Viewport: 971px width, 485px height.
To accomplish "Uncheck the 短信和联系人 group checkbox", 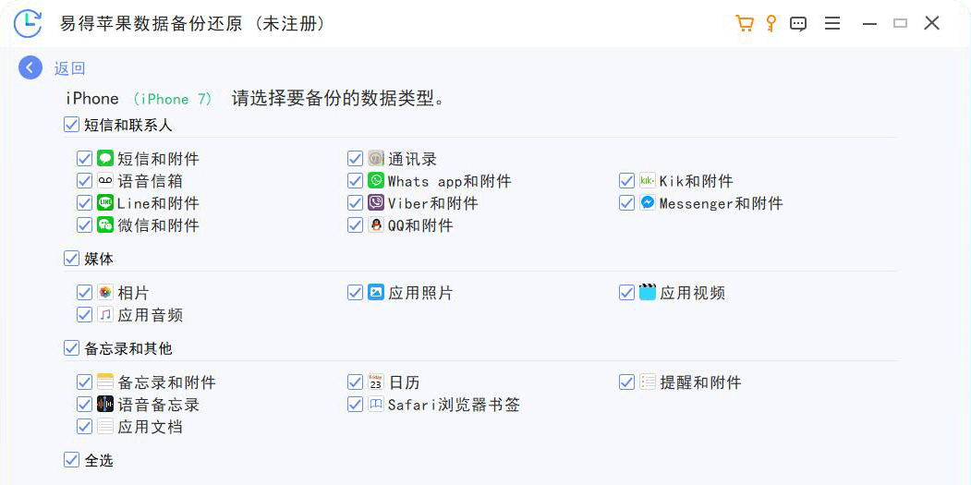I will click(72, 125).
